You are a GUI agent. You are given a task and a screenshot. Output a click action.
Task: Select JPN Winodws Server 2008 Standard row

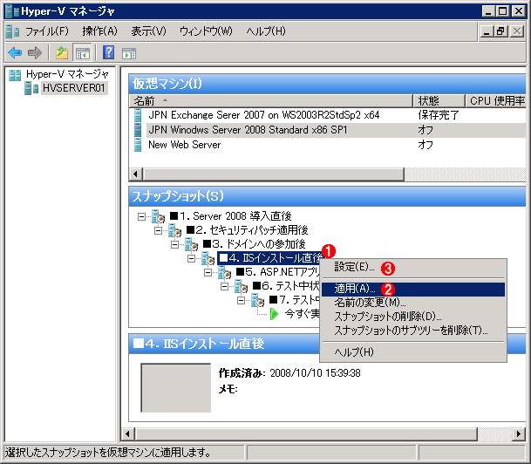pyautogui.click(x=328, y=130)
